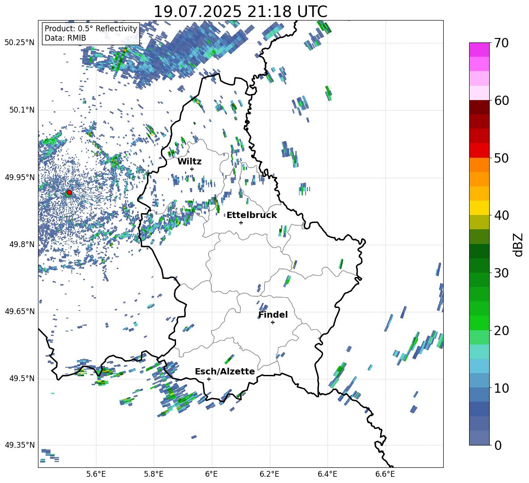529x483 pixels.
Task: Click the yellow colorbar segment near 40
Action: tap(479, 208)
